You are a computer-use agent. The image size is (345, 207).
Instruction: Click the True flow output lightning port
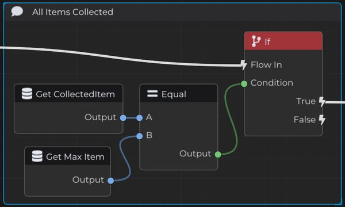pos(322,102)
